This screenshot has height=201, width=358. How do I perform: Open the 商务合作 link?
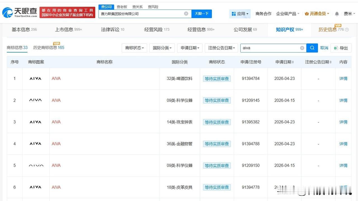point(263,14)
